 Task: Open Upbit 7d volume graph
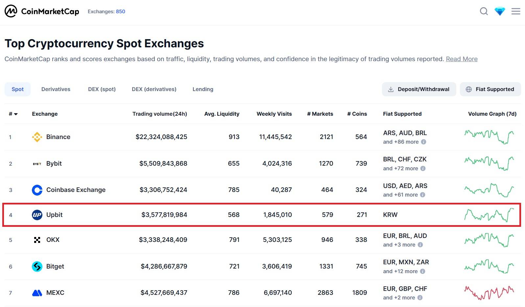coord(489,215)
